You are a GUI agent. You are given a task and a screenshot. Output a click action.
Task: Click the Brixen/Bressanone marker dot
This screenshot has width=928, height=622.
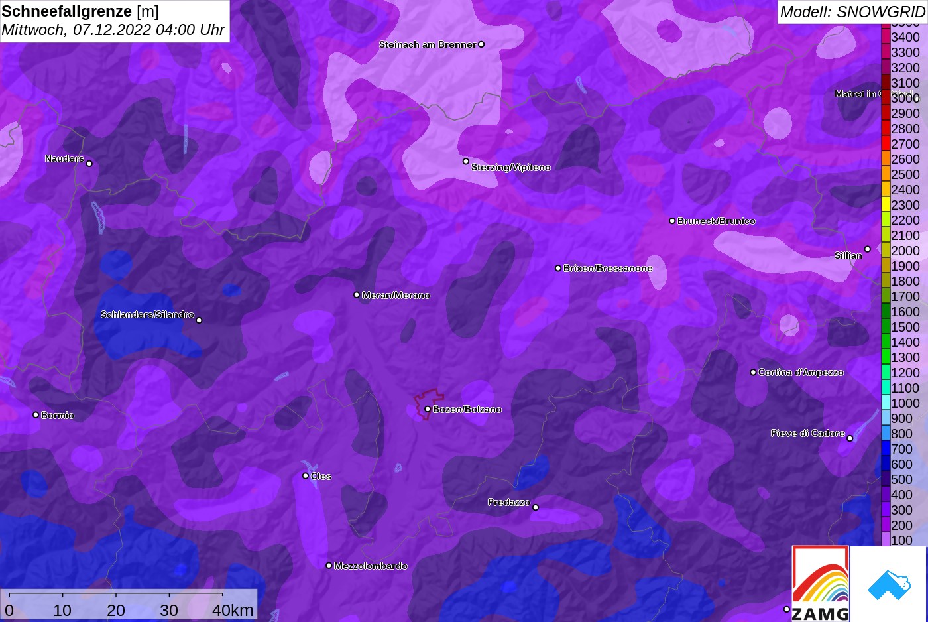(x=558, y=268)
